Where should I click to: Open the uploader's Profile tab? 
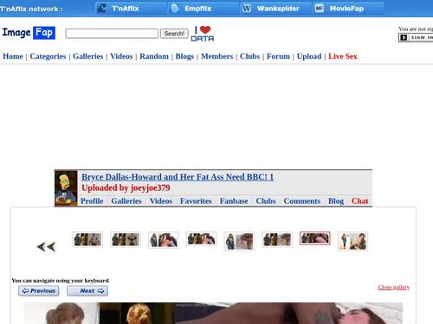coord(92,201)
